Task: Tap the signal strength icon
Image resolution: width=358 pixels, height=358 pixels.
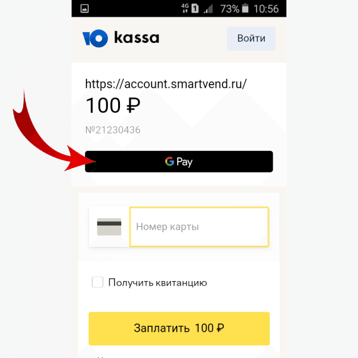Action: click(x=208, y=9)
